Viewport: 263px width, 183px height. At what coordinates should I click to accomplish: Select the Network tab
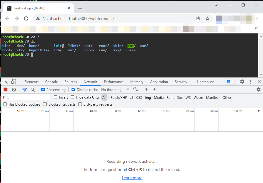tap(90, 82)
